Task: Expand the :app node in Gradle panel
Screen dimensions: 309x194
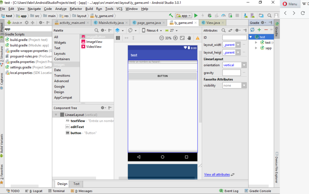Action: [x=256, y=48]
